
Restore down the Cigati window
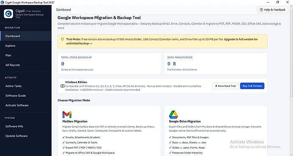coord(278,2)
